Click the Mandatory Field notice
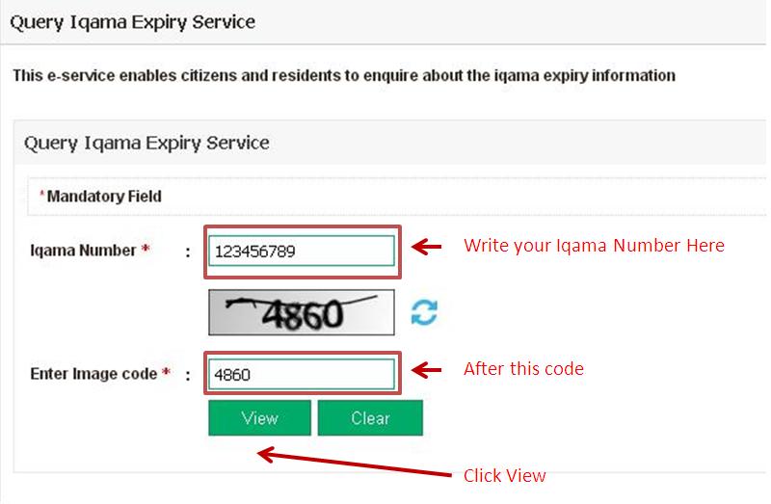The height and width of the screenshot is (504, 771). [100, 197]
